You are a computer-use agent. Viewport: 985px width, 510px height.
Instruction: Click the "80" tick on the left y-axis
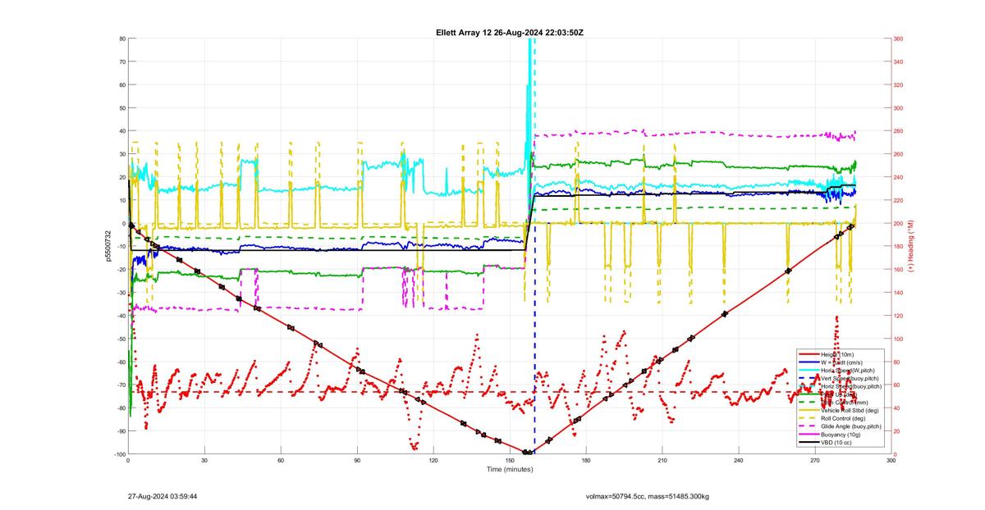pyautogui.click(x=121, y=39)
